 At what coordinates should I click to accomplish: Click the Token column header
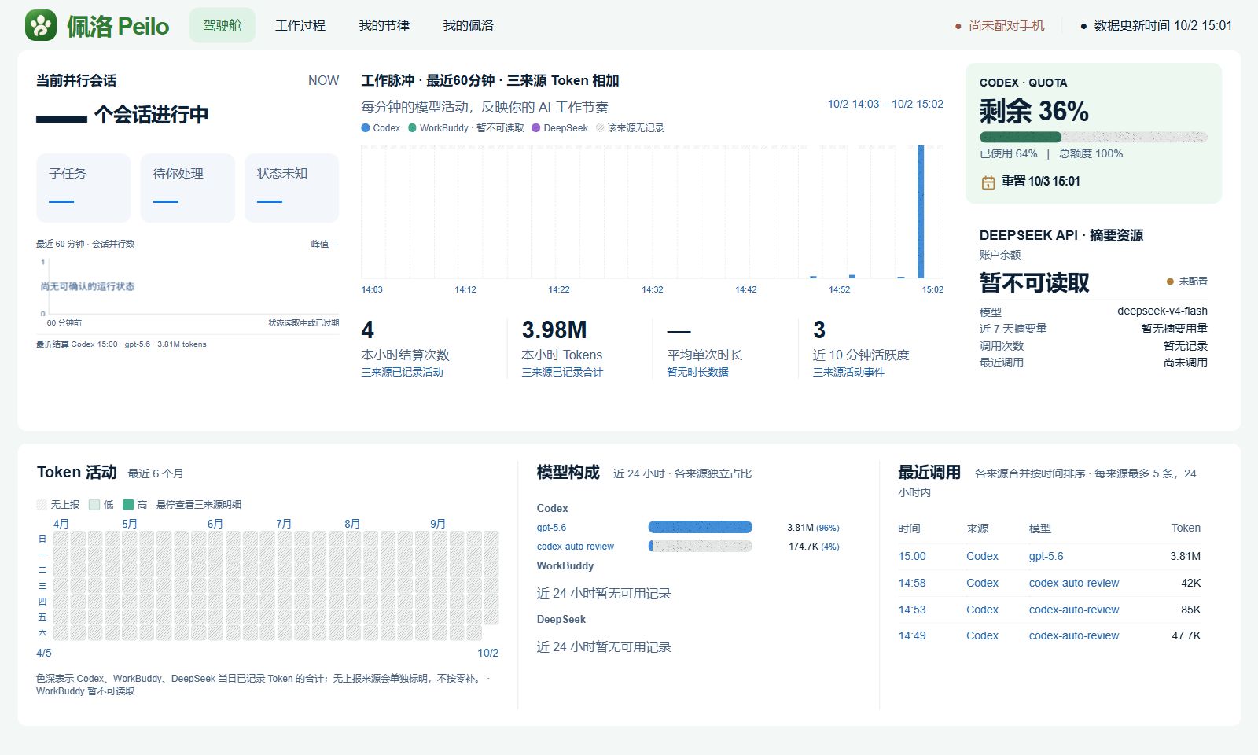click(1186, 528)
